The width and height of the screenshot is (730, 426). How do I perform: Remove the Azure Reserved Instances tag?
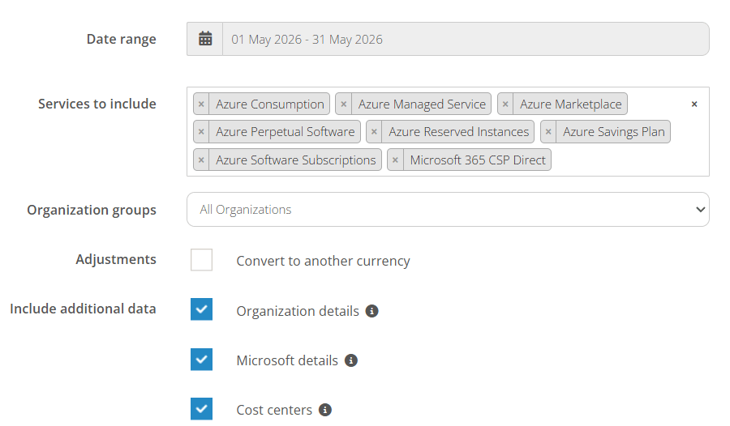click(x=374, y=132)
